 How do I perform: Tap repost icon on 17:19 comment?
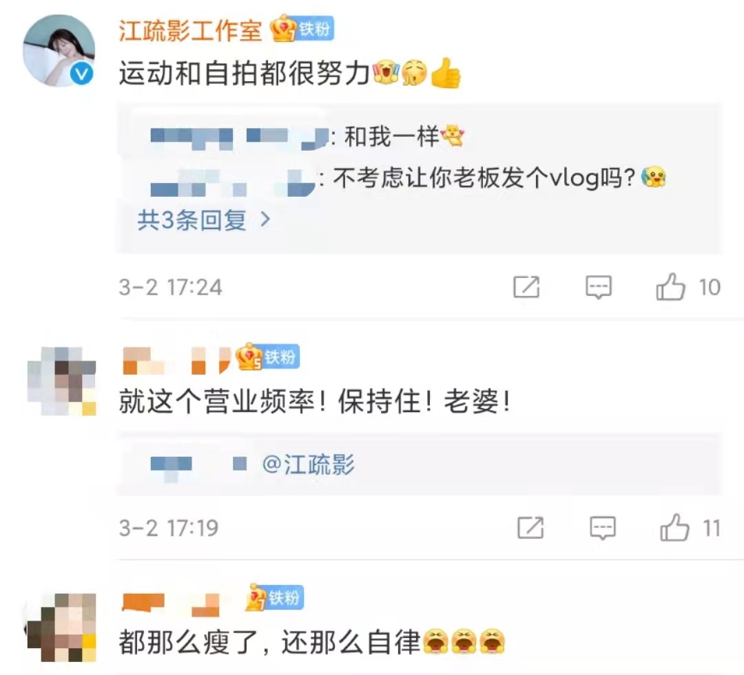point(530,528)
